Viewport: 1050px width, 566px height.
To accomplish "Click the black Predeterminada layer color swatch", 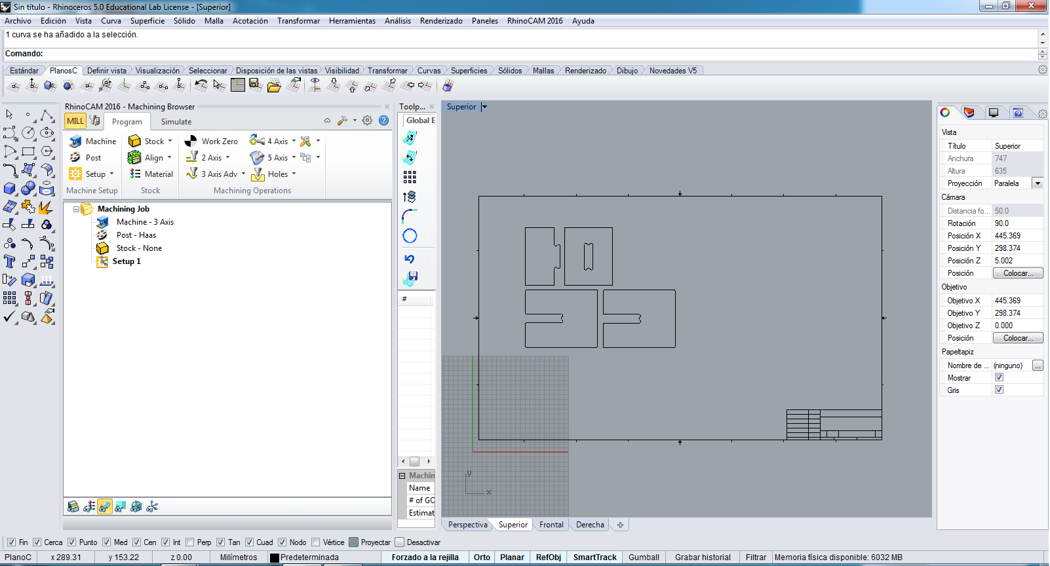I will tap(275, 557).
